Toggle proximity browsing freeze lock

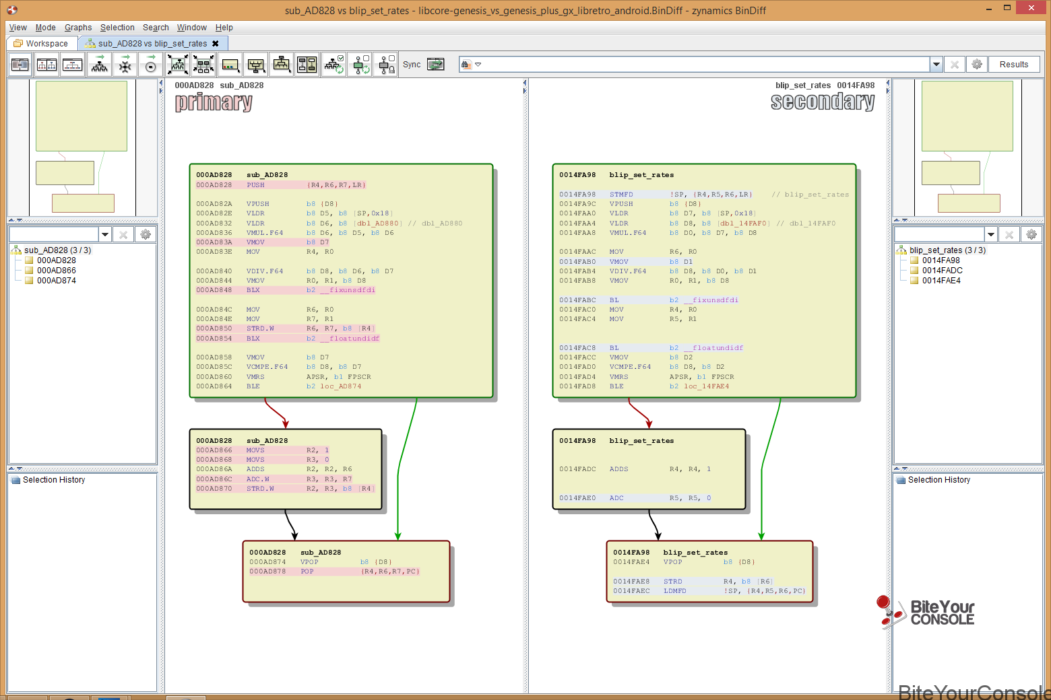point(386,65)
